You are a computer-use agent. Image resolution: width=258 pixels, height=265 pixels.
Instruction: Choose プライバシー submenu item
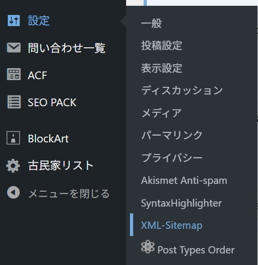pyautogui.click(x=172, y=158)
